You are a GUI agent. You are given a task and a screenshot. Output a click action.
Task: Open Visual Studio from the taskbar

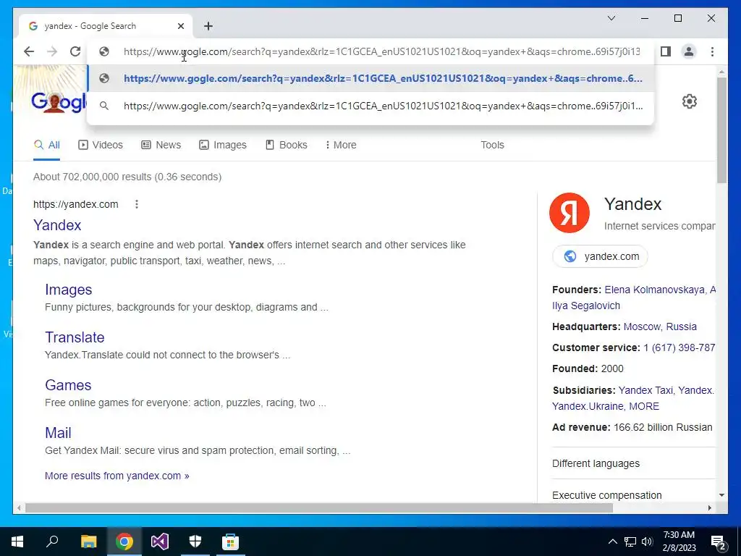tap(160, 542)
